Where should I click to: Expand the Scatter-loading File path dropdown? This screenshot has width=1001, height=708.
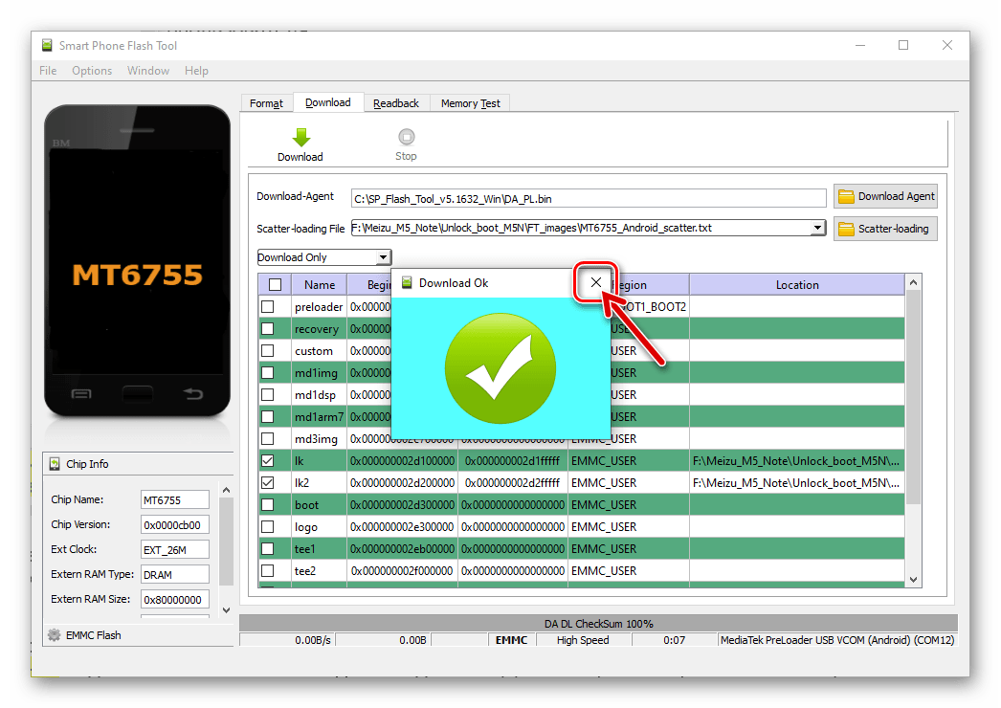(x=817, y=228)
